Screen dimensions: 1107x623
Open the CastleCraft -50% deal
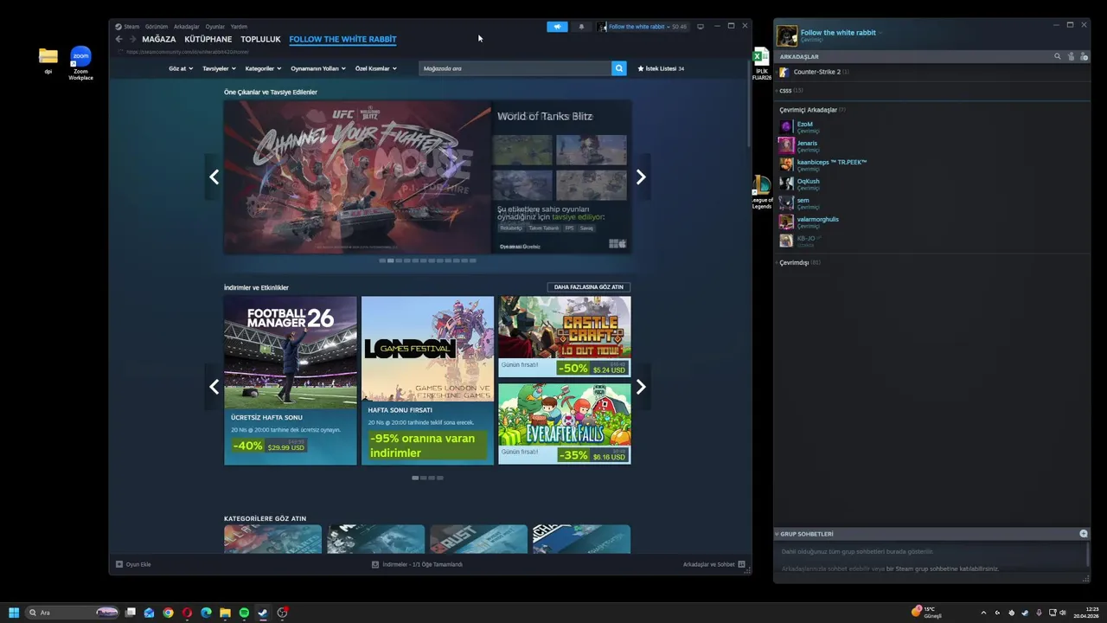pyautogui.click(x=565, y=337)
